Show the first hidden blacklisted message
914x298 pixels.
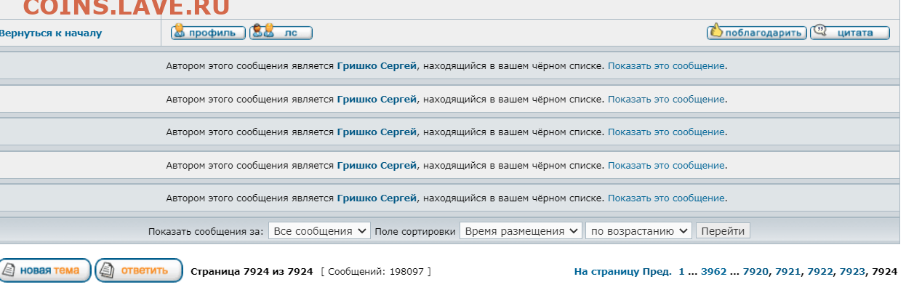[x=666, y=66]
